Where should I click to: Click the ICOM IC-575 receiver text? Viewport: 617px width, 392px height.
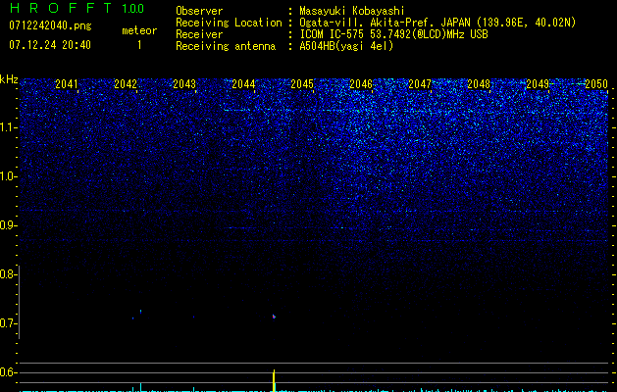pos(393,34)
